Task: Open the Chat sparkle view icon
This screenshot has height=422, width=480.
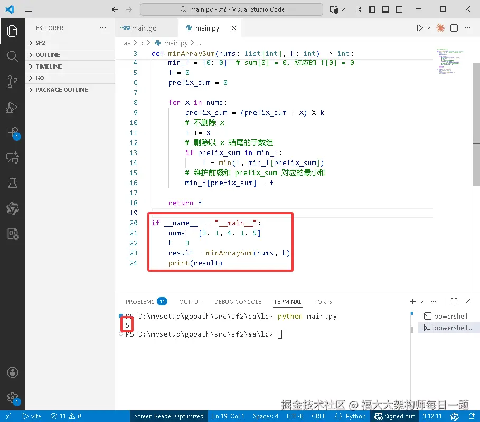Action: pos(12,158)
